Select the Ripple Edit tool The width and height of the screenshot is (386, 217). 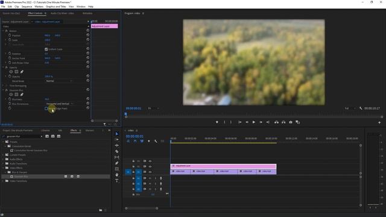[x=116, y=145]
